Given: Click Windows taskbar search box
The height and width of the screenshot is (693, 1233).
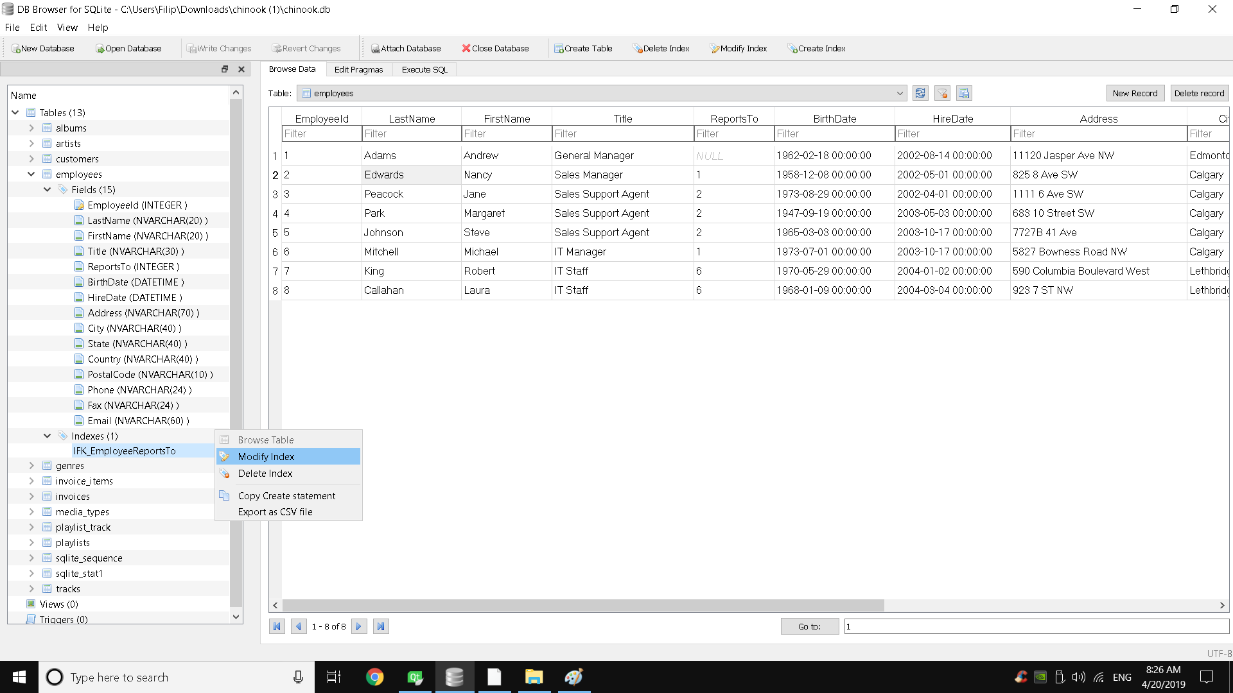Looking at the screenshot, I should 177,677.
